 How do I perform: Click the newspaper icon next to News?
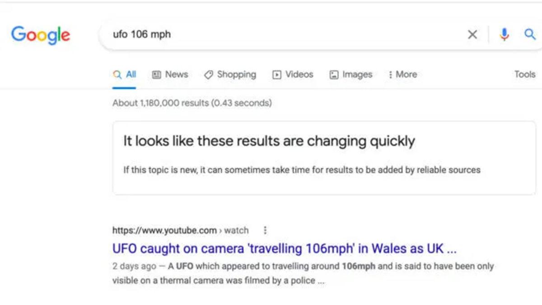(x=156, y=74)
